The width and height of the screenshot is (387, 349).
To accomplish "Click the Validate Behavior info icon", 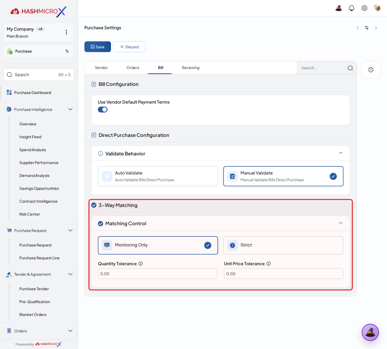I will point(101,154).
